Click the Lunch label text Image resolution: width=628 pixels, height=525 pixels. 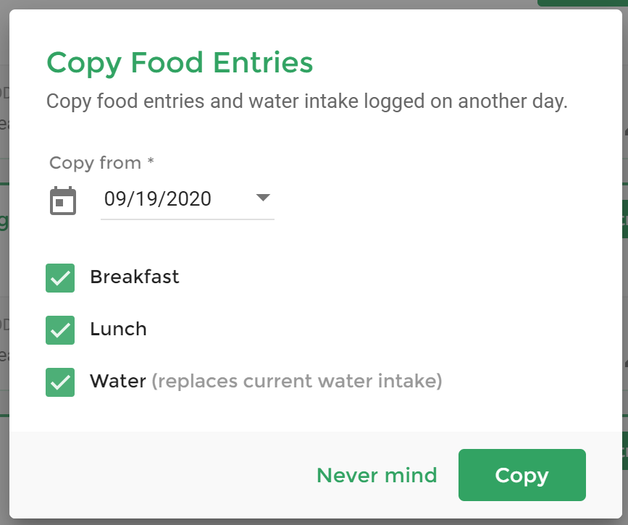tap(119, 329)
